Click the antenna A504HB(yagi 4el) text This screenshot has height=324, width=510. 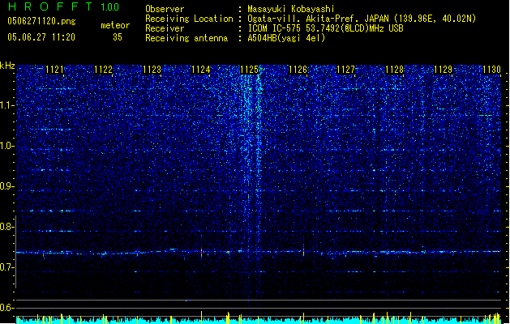(x=286, y=38)
